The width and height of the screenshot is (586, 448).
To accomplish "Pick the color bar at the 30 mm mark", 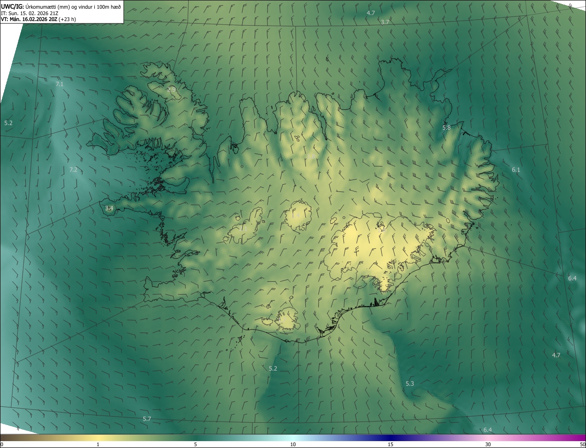I will pos(488,437).
